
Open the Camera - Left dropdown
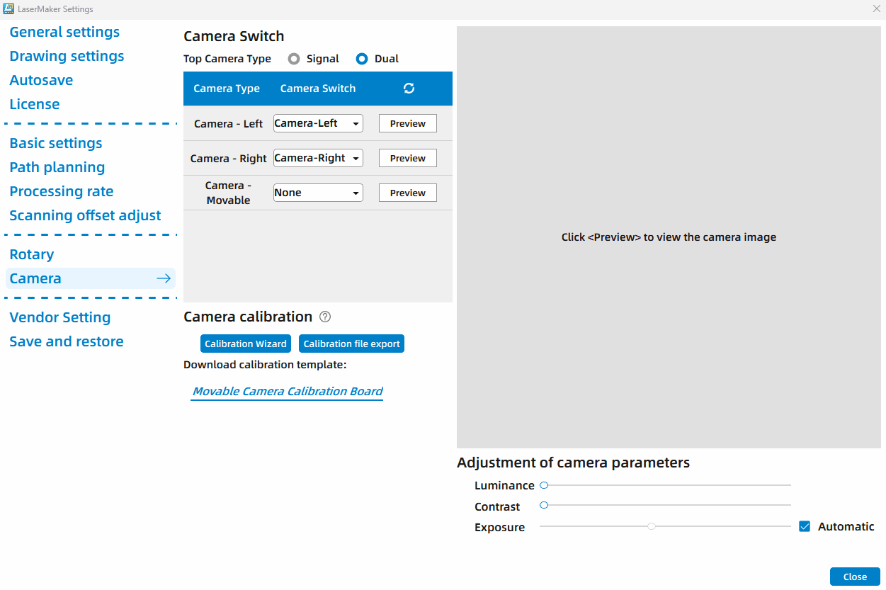(x=318, y=123)
